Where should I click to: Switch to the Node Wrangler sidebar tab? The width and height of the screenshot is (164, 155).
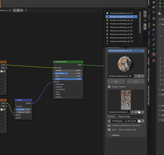pyautogui.click(x=149, y=75)
